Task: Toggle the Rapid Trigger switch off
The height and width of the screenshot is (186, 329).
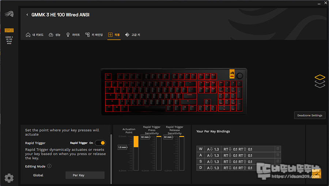Action: click(100, 143)
